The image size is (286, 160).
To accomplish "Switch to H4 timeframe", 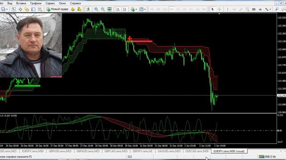I will coord(185,9).
